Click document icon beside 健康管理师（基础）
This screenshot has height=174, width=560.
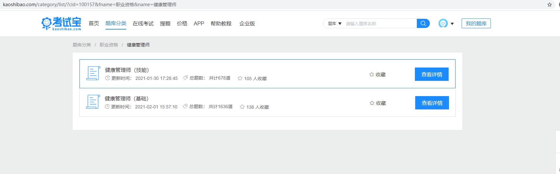pos(93,102)
